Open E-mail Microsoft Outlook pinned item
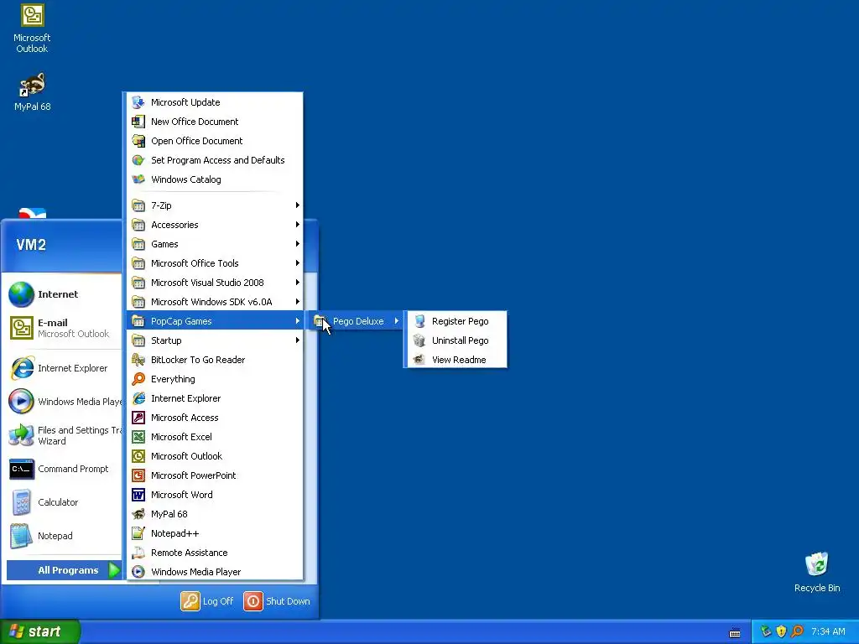 pos(63,328)
